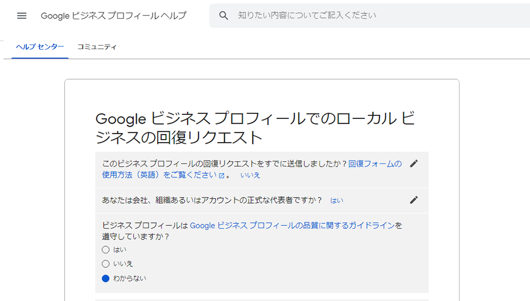The image size is (530, 301).
Task: Click the magnifying glass search icon
Action: pyautogui.click(x=224, y=16)
